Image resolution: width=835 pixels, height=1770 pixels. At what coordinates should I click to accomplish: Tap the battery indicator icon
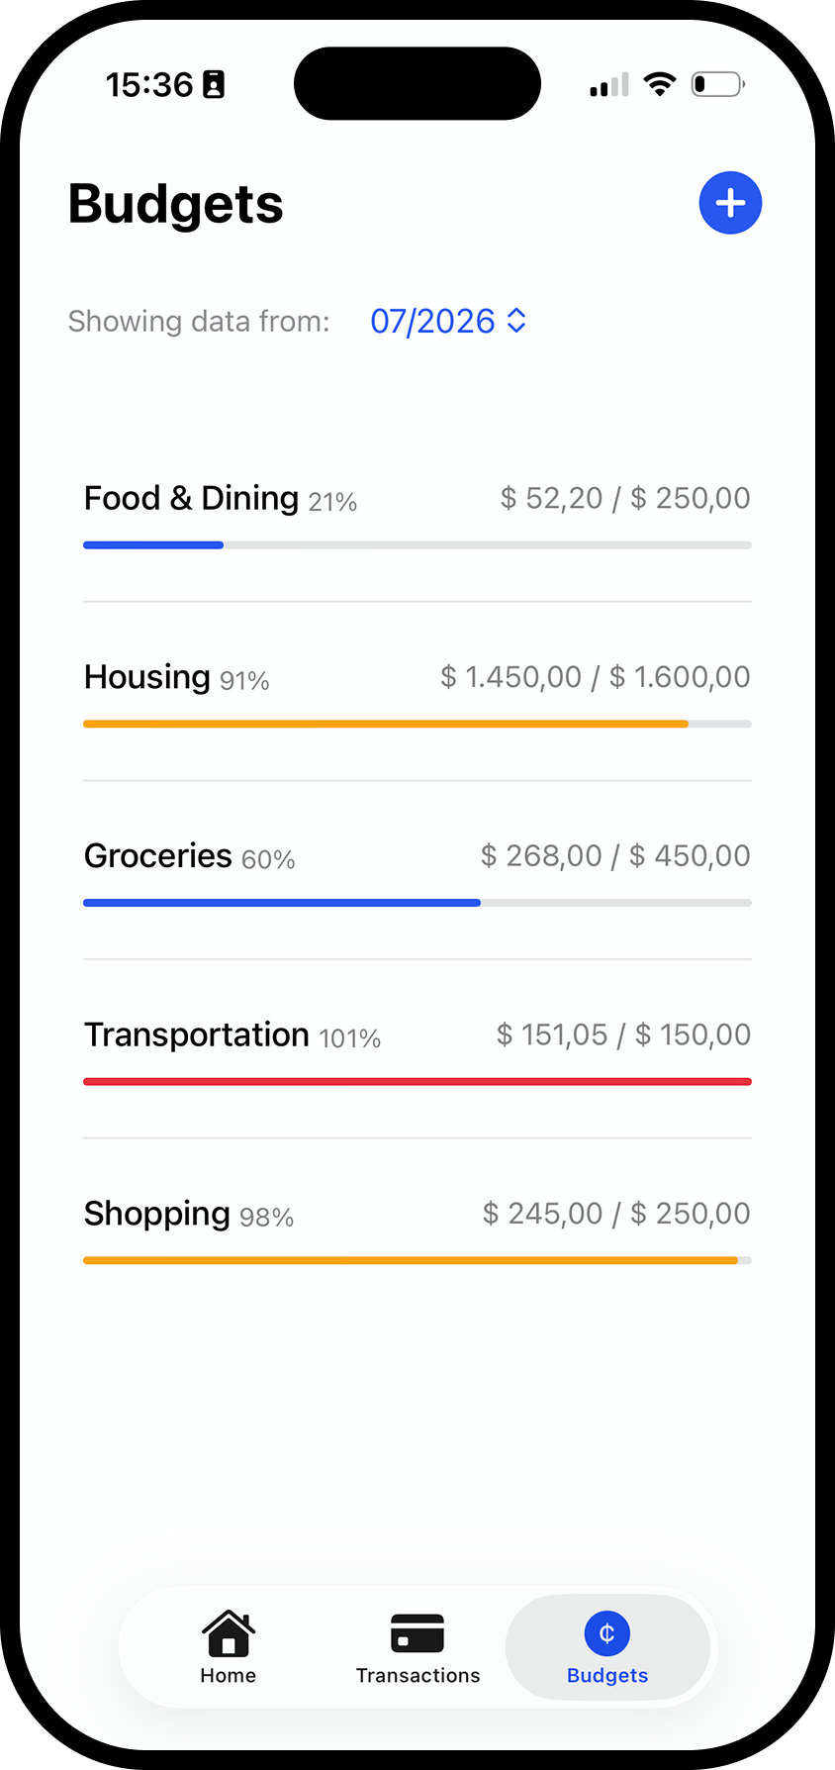[718, 84]
